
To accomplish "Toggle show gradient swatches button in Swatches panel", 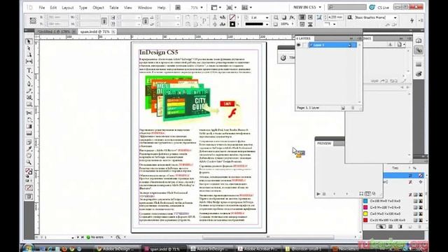I will tap(400, 227).
